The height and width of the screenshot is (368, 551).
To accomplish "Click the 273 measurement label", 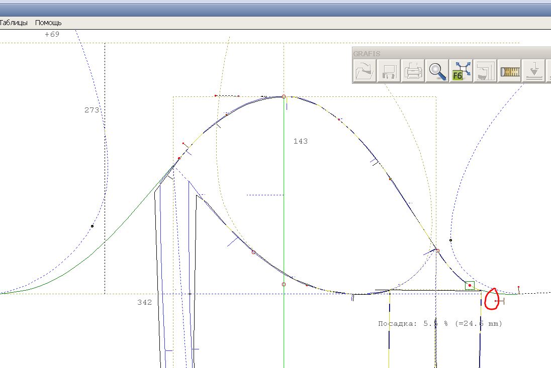I will click(91, 110).
